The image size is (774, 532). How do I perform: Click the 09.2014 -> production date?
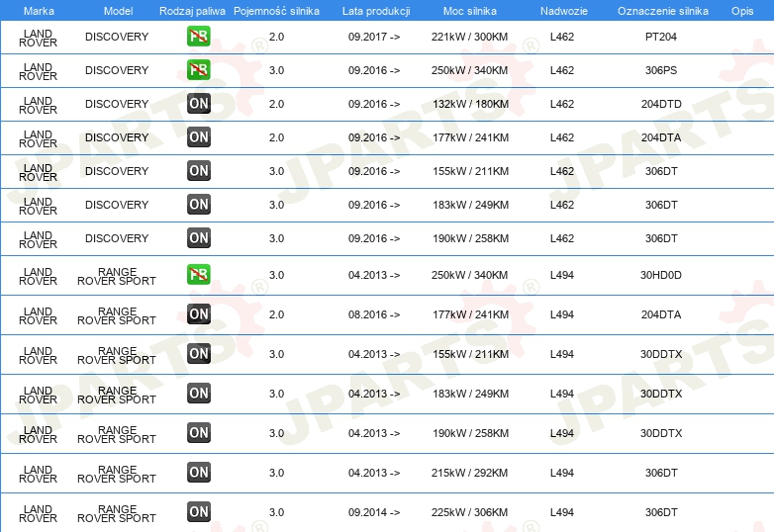pos(374,512)
